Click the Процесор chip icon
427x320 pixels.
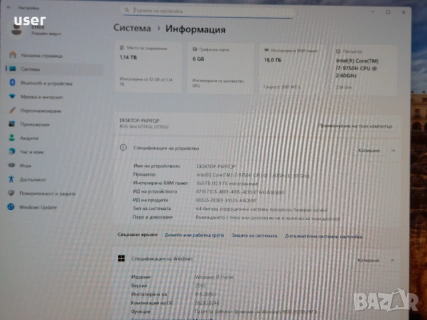(338, 51)
